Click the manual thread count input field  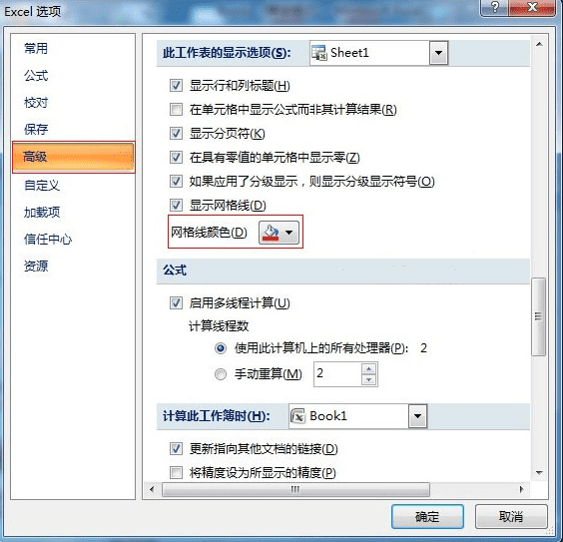[x=337, y=374]
